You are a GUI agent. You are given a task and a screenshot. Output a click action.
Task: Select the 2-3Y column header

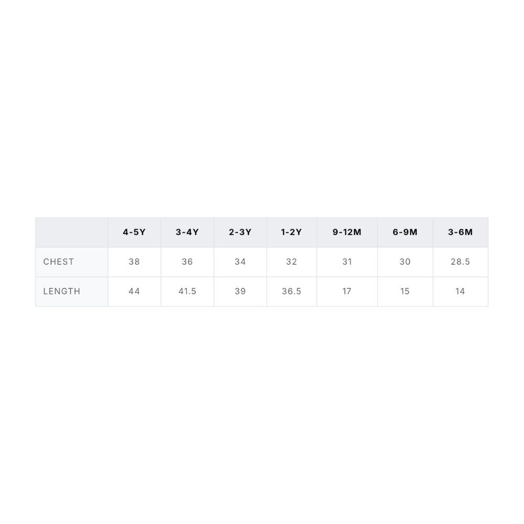(240, 232)
